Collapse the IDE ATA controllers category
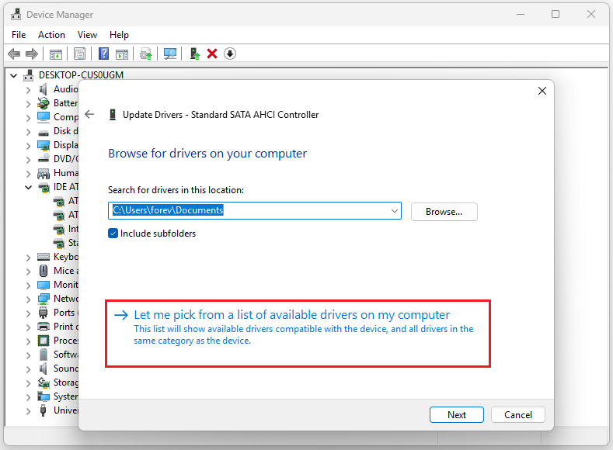 [28, 187]
